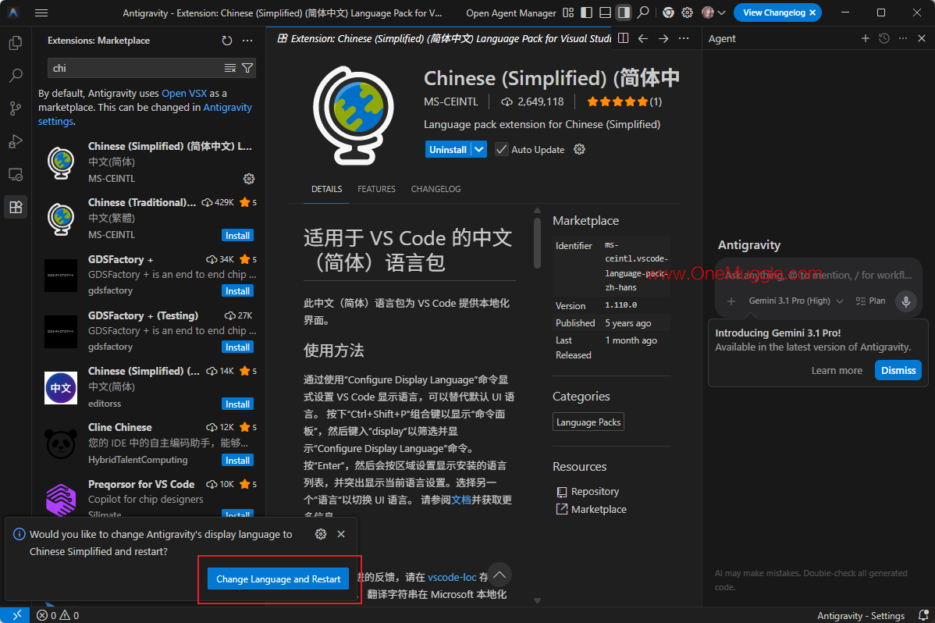Screen dimensions: 935x623
Task: Open Gemini 3.1 Pro (High) model dropdown
Action: click(795, 301)
